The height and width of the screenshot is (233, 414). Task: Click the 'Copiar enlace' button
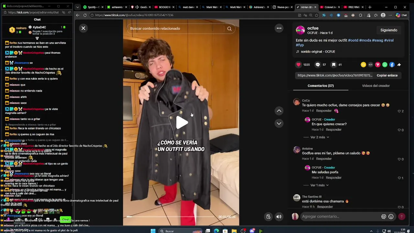coord(387,75)
